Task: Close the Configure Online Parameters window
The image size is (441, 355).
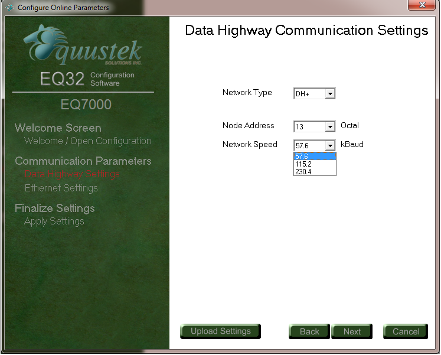Action: pos(422,5)
